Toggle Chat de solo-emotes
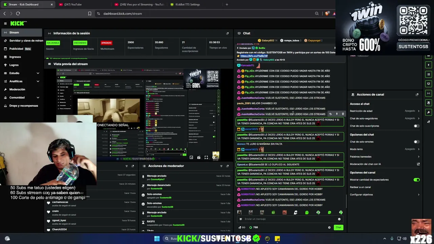 point(417,142)
